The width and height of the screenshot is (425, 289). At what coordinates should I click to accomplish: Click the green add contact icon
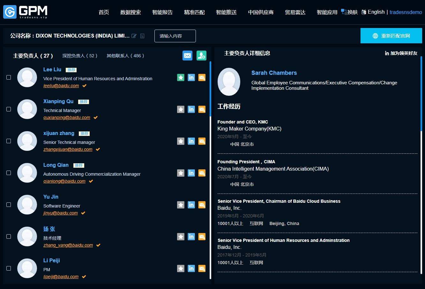[x=201, y=56]
